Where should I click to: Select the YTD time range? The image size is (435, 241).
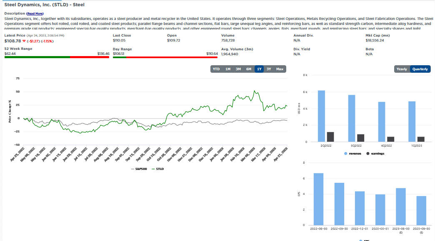coord(216,69)
